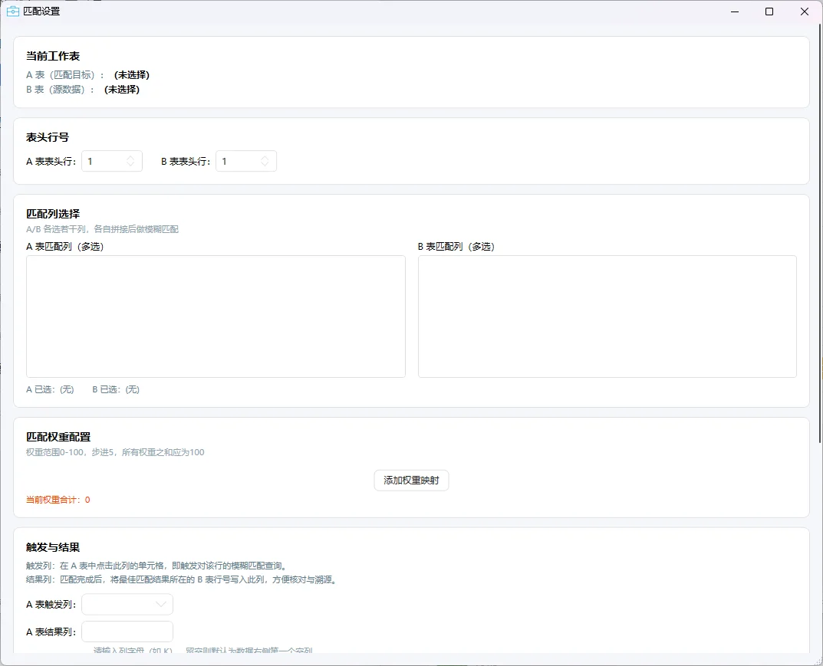Decrease B 表表头行 with down arrow
The width and height of the screenshot is (823, 666).
click(265, 166)
